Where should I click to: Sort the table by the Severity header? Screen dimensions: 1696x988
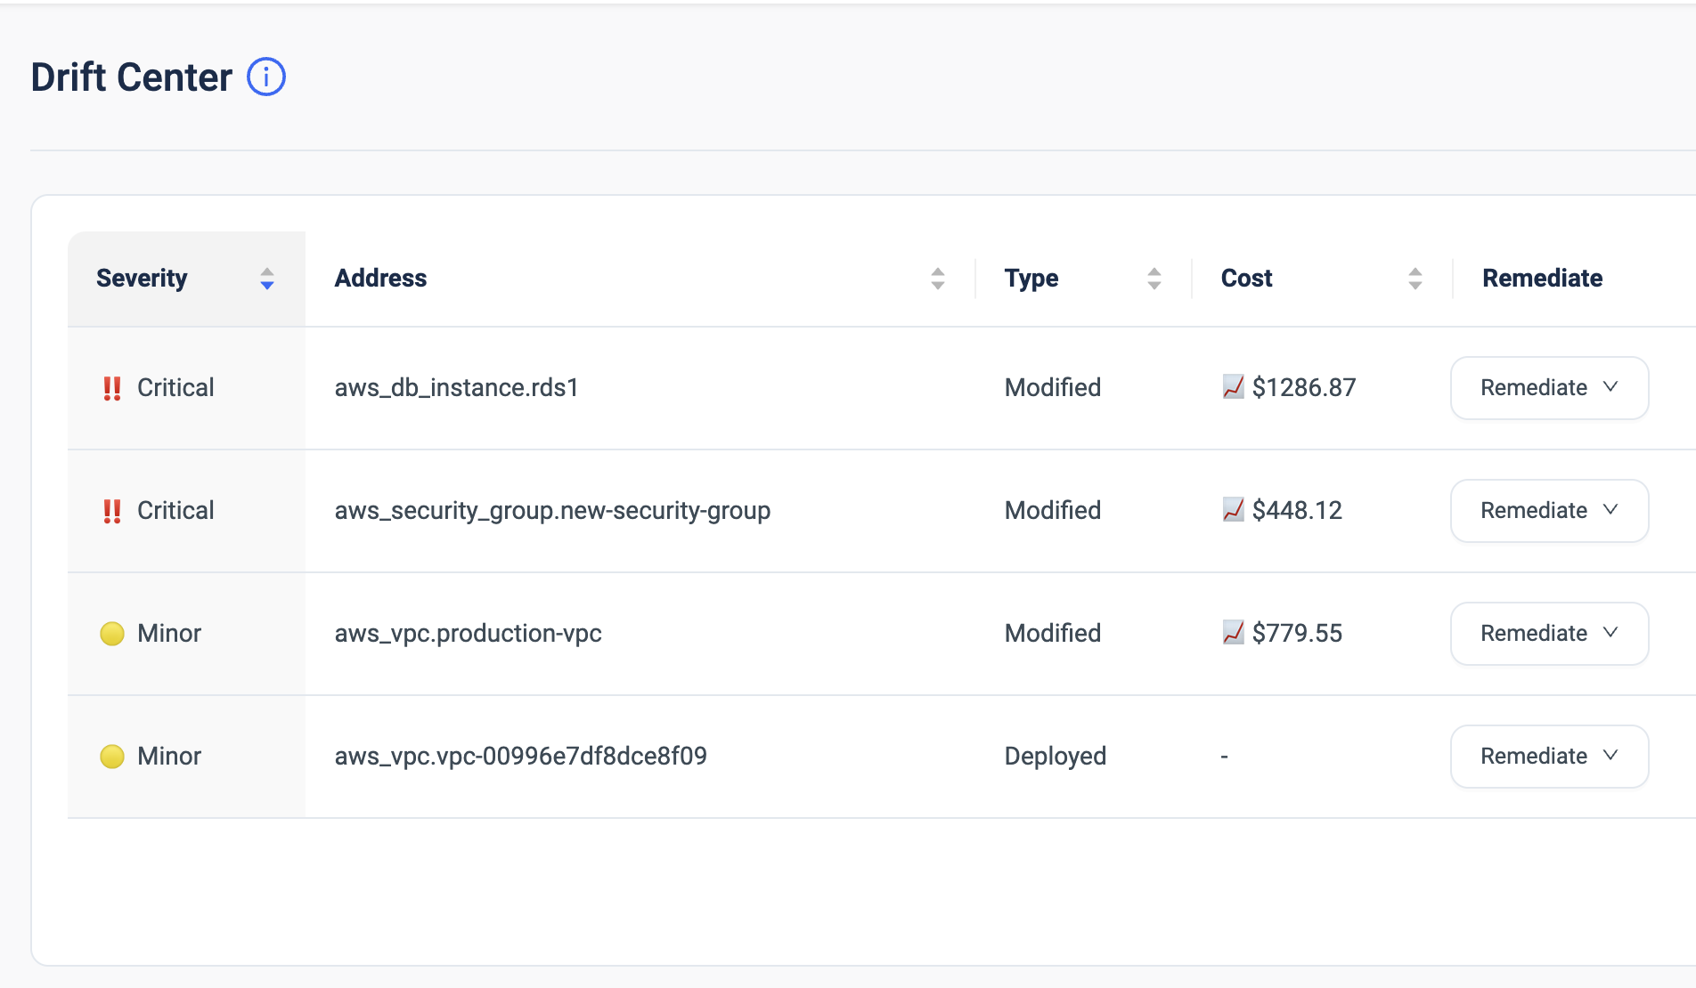pyautogui.click(x=142, y=279)
